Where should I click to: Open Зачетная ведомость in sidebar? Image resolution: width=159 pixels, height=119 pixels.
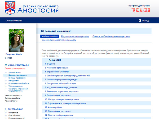tap(13, 95)
